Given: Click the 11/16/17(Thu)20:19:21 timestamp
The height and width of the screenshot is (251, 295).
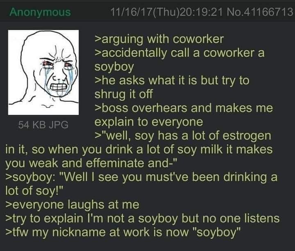Looking at the screenshot, I should coord(166,12).
